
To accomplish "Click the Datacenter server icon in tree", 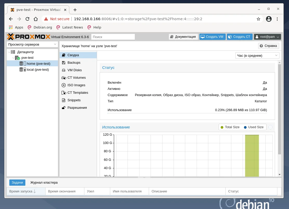I will [x=13, y=52].
